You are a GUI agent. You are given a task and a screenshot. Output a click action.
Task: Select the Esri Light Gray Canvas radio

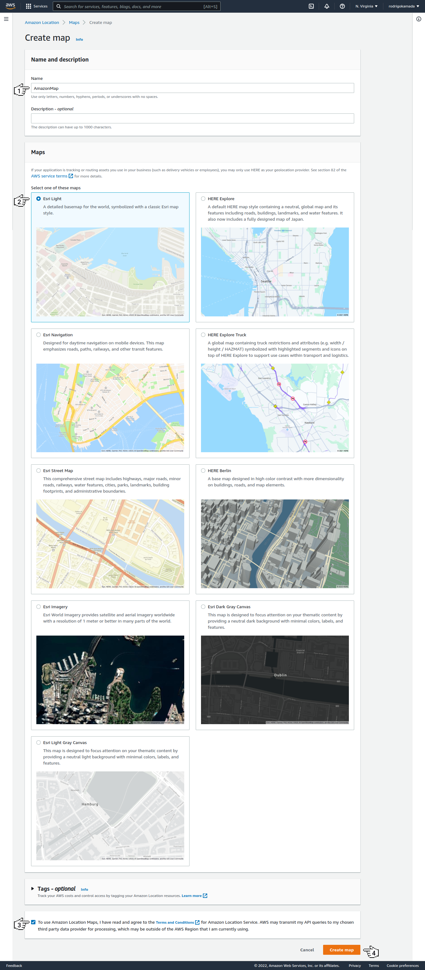click(39, 742)
